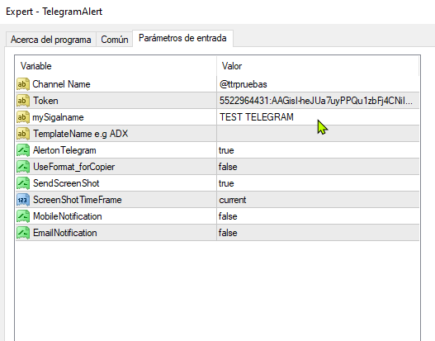The image size is (435, 341).
Task: Click the boolean icon beside SendScreenShot
Action: pyautogui.click(x=23, y=183)
